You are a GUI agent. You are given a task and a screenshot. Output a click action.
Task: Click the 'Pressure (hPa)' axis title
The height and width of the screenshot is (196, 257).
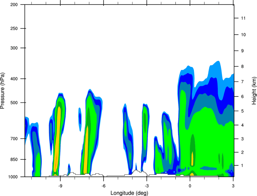(2, 90)
